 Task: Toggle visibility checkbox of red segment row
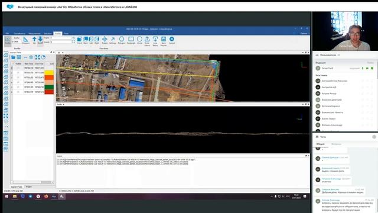pos(18,92)
